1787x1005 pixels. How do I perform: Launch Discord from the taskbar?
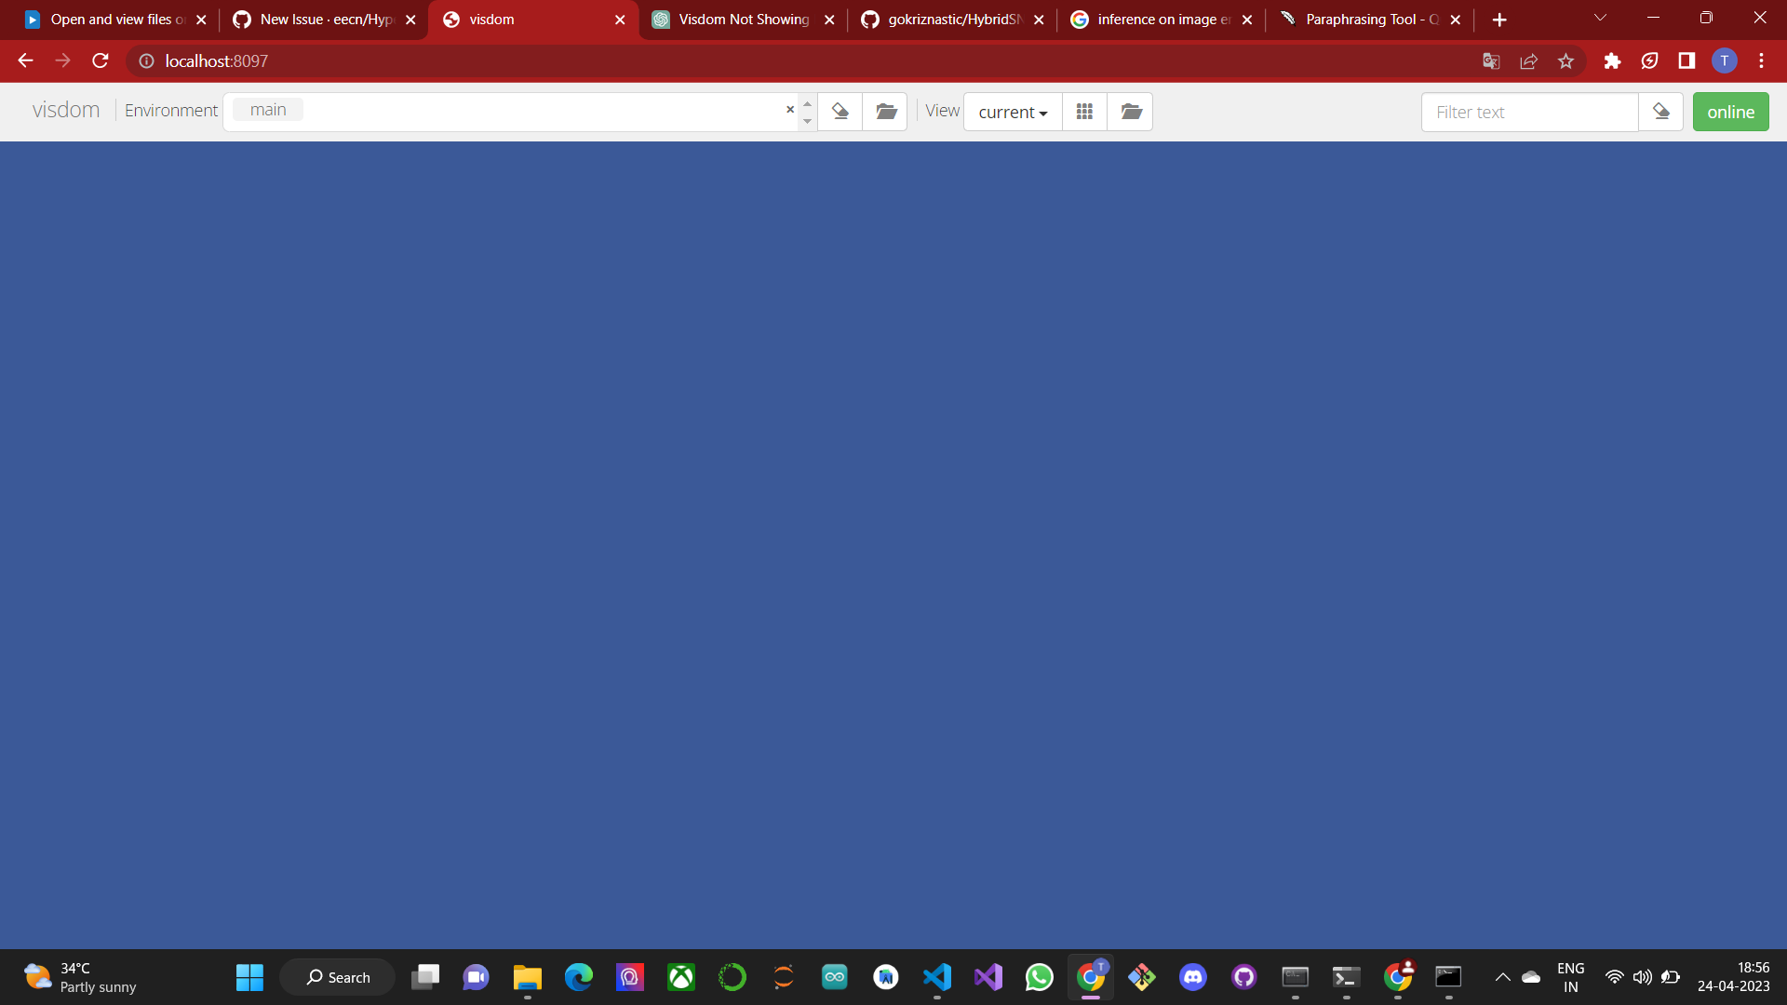[x=1193, y=977]
